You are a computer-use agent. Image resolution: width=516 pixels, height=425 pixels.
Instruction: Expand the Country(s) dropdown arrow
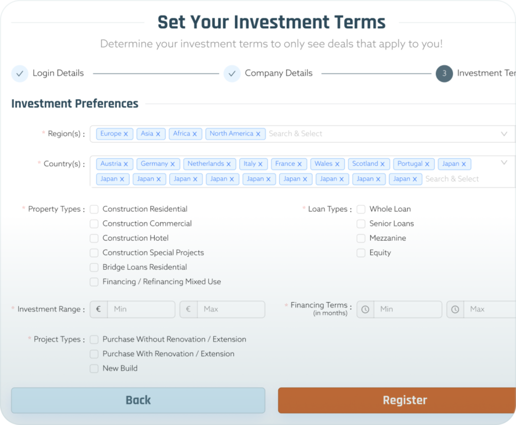504,163
